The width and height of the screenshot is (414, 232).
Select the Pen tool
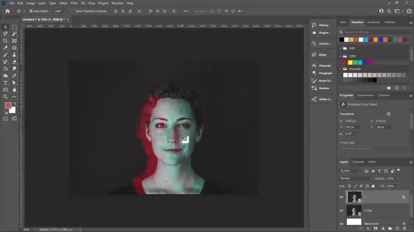click(14, 76)
